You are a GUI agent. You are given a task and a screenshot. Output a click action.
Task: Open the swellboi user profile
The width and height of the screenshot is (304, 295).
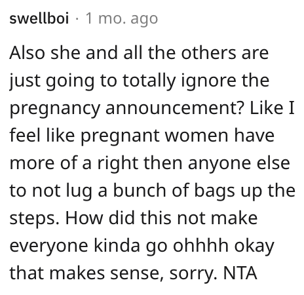click(39, 18)
